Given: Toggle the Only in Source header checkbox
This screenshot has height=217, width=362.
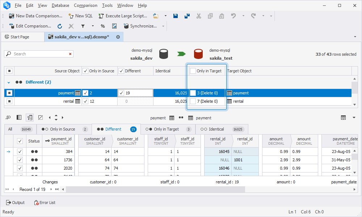Looking at the screenshot, I should pyautogui.click(x=85, y=71).
